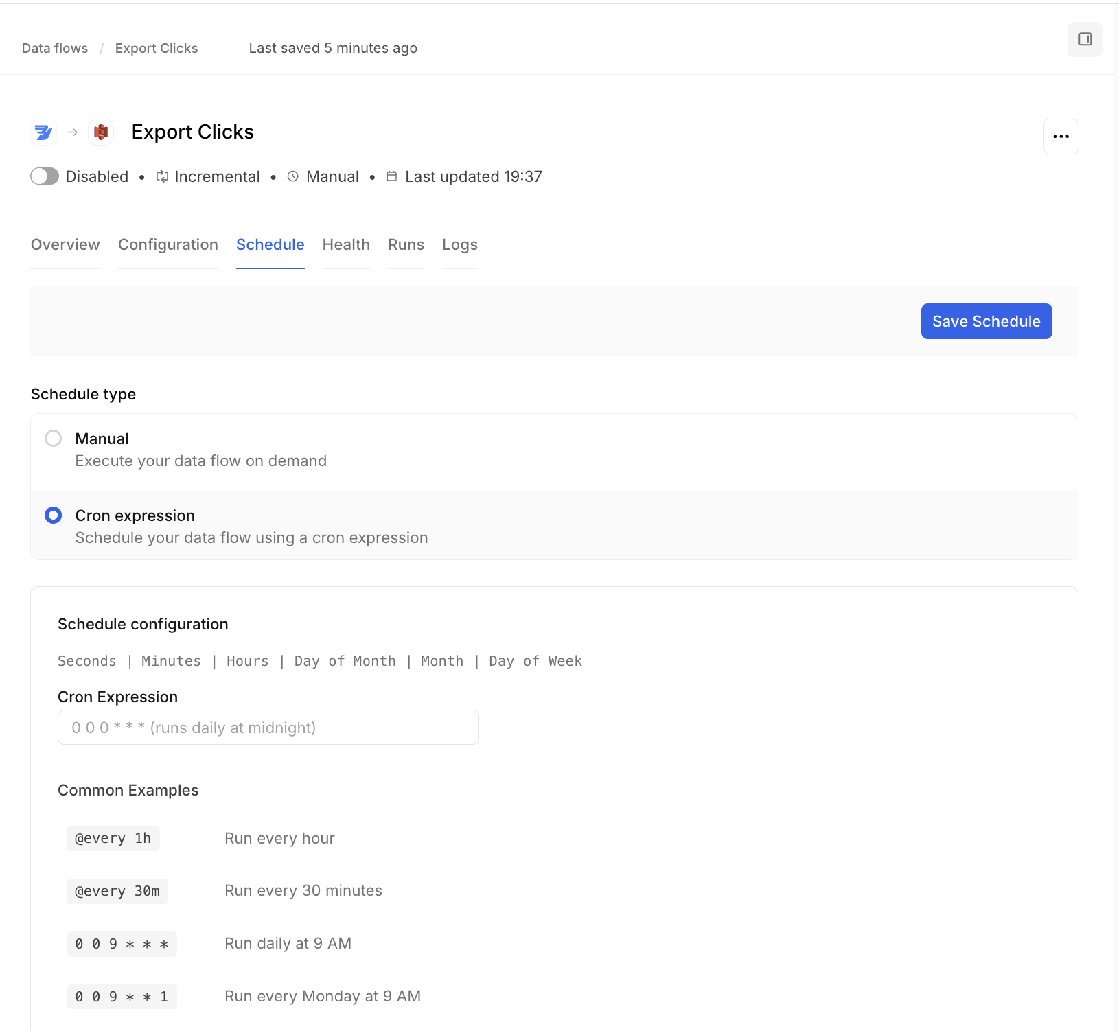Click the arrow icon between connectors
1119x1031 pixels.
pos(73,132)
